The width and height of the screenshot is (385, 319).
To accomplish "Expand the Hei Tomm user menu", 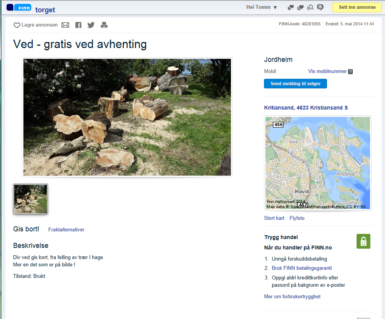I will point(262,7).
